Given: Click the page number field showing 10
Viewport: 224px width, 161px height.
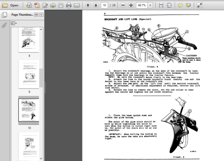Looking at the screenshot, I should [x=105, y=6].
